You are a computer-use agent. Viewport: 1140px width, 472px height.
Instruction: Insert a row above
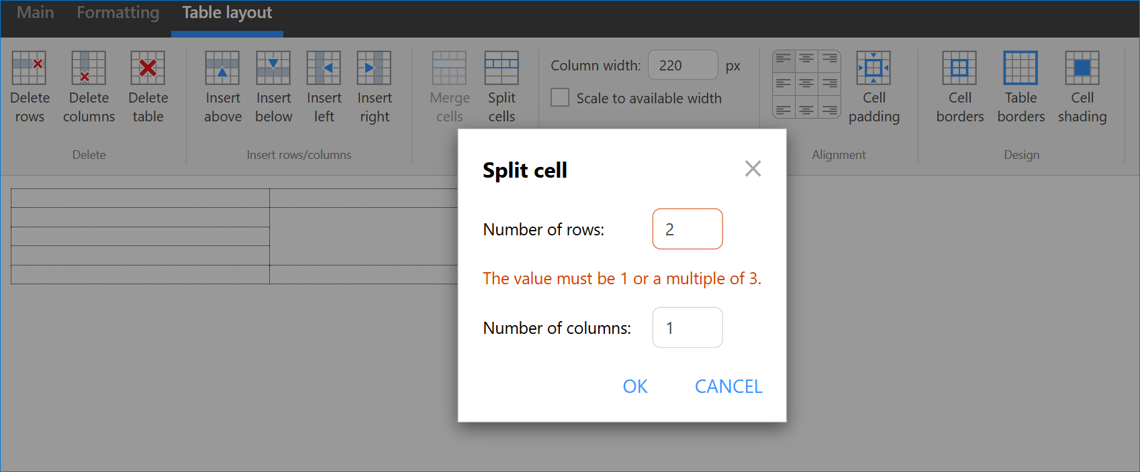click(x=222, y=86)
